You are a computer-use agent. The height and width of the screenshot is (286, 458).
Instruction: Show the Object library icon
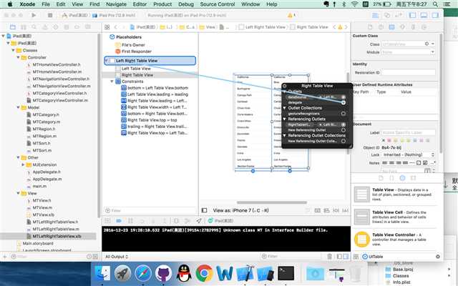pos(402,178)
